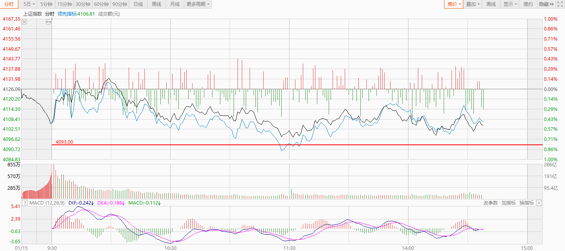Click 加指标 to add an indicator

(x=508, y=203)
